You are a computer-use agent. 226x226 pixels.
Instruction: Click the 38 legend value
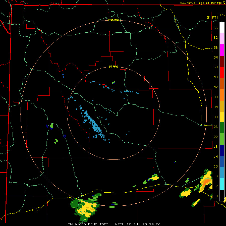(216, 97)
